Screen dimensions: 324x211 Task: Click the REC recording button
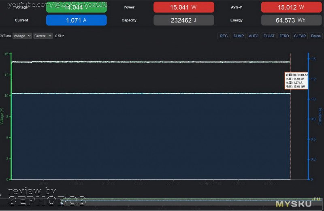pyautogui.click(x=224, y=36)
